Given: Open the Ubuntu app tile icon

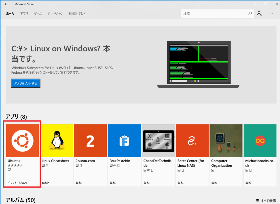Looking at the screenshot, I should pyautogui.click(x=22, y=140).
